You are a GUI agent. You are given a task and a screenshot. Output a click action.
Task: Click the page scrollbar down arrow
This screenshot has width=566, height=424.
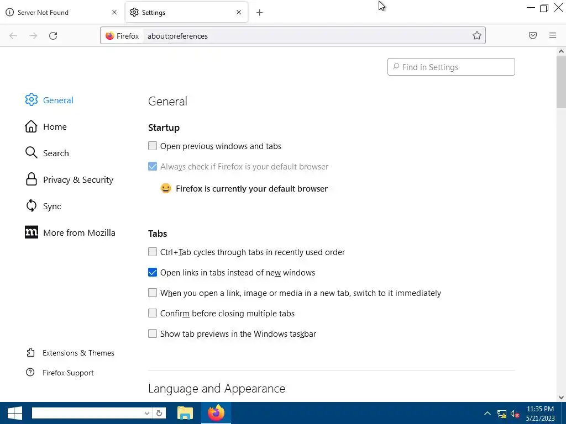tap(561, 397)
